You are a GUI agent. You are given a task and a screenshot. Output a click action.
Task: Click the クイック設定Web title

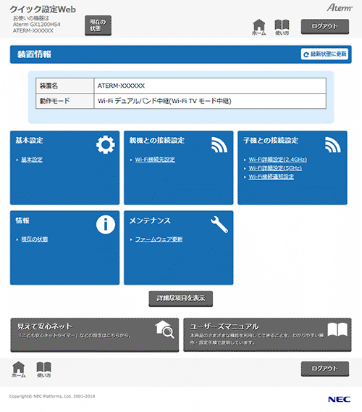pyautogui.click(x=43, y=9)
